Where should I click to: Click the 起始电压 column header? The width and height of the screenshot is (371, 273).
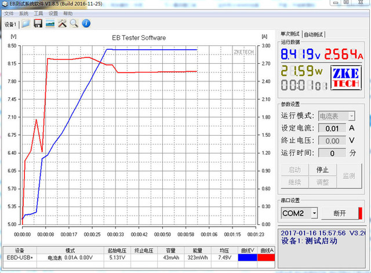click(117, 250)
